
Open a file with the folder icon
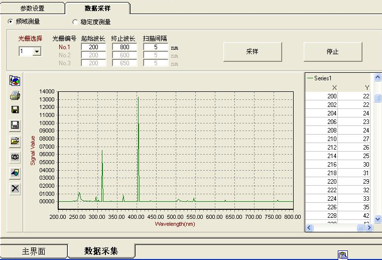coord(15,141)
